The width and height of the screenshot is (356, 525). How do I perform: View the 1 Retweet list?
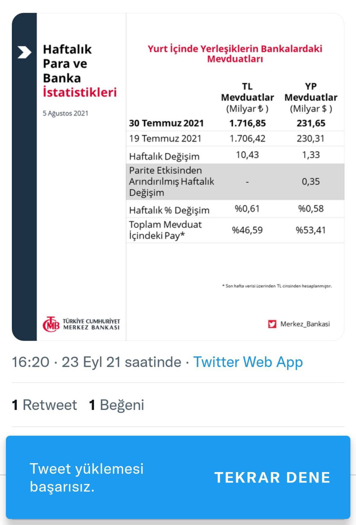pyautogui.click(x=44, y=405)
